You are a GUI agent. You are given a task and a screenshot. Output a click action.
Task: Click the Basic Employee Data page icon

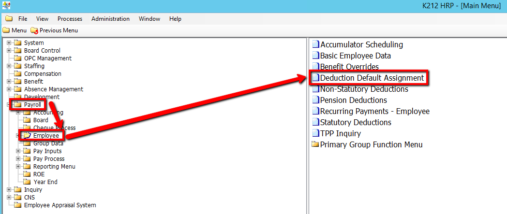[315, 56]
